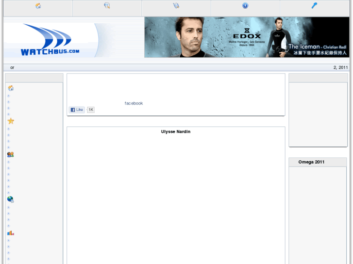The height and width of the screenshot is (264, 353).
Task: Click the facebook text link
Action: click(134, 103)
